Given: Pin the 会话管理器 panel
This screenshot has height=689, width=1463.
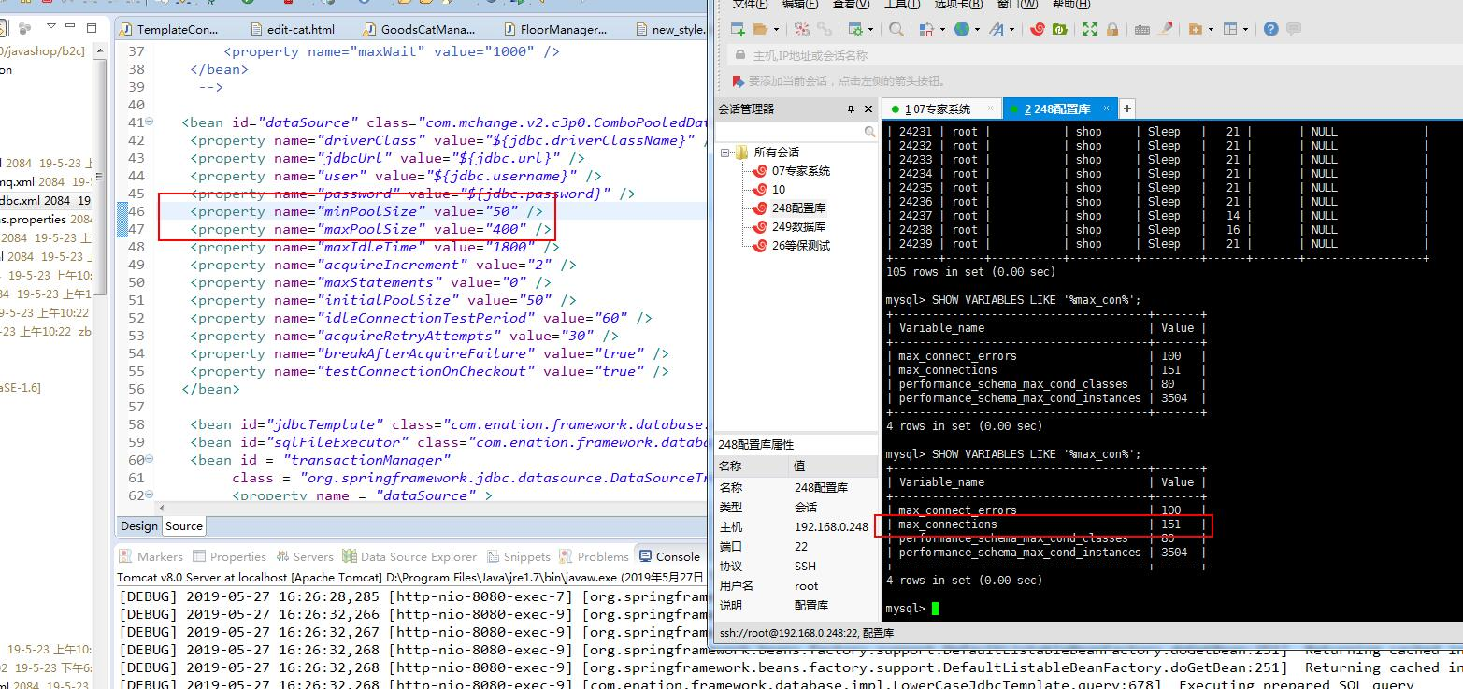Looking at the screenshot, I should click(851, 108).
